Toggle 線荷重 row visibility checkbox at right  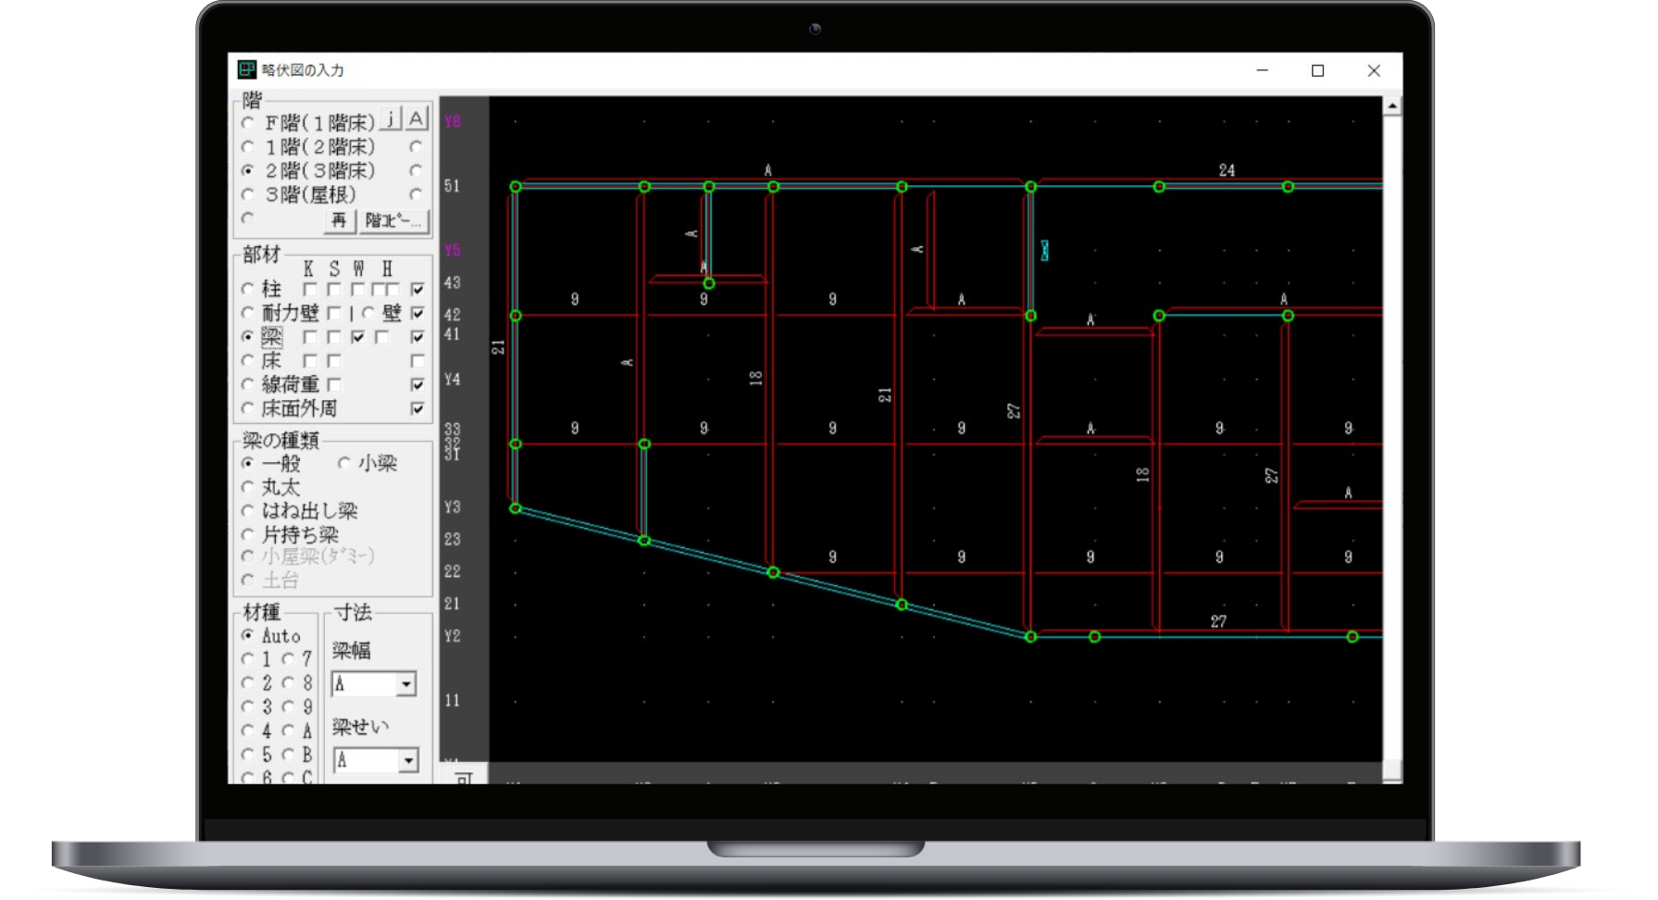418,384
